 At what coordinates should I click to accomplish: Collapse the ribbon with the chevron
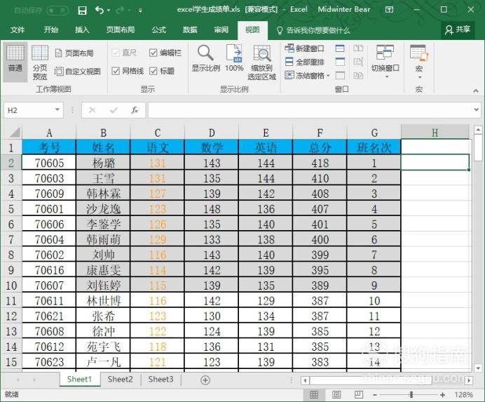476,91
